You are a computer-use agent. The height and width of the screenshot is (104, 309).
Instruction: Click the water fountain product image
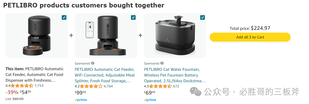[x=175, y=36]
